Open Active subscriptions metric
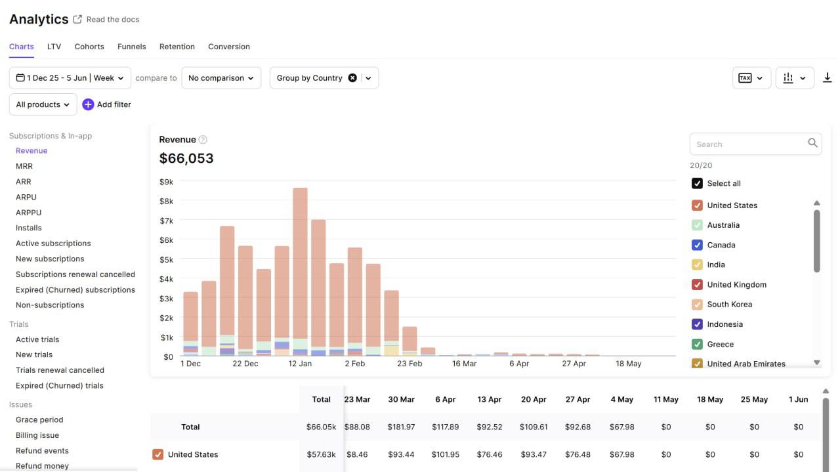This screenshot has height=472, width=840. pyautogui.click(x=53, y=244)
